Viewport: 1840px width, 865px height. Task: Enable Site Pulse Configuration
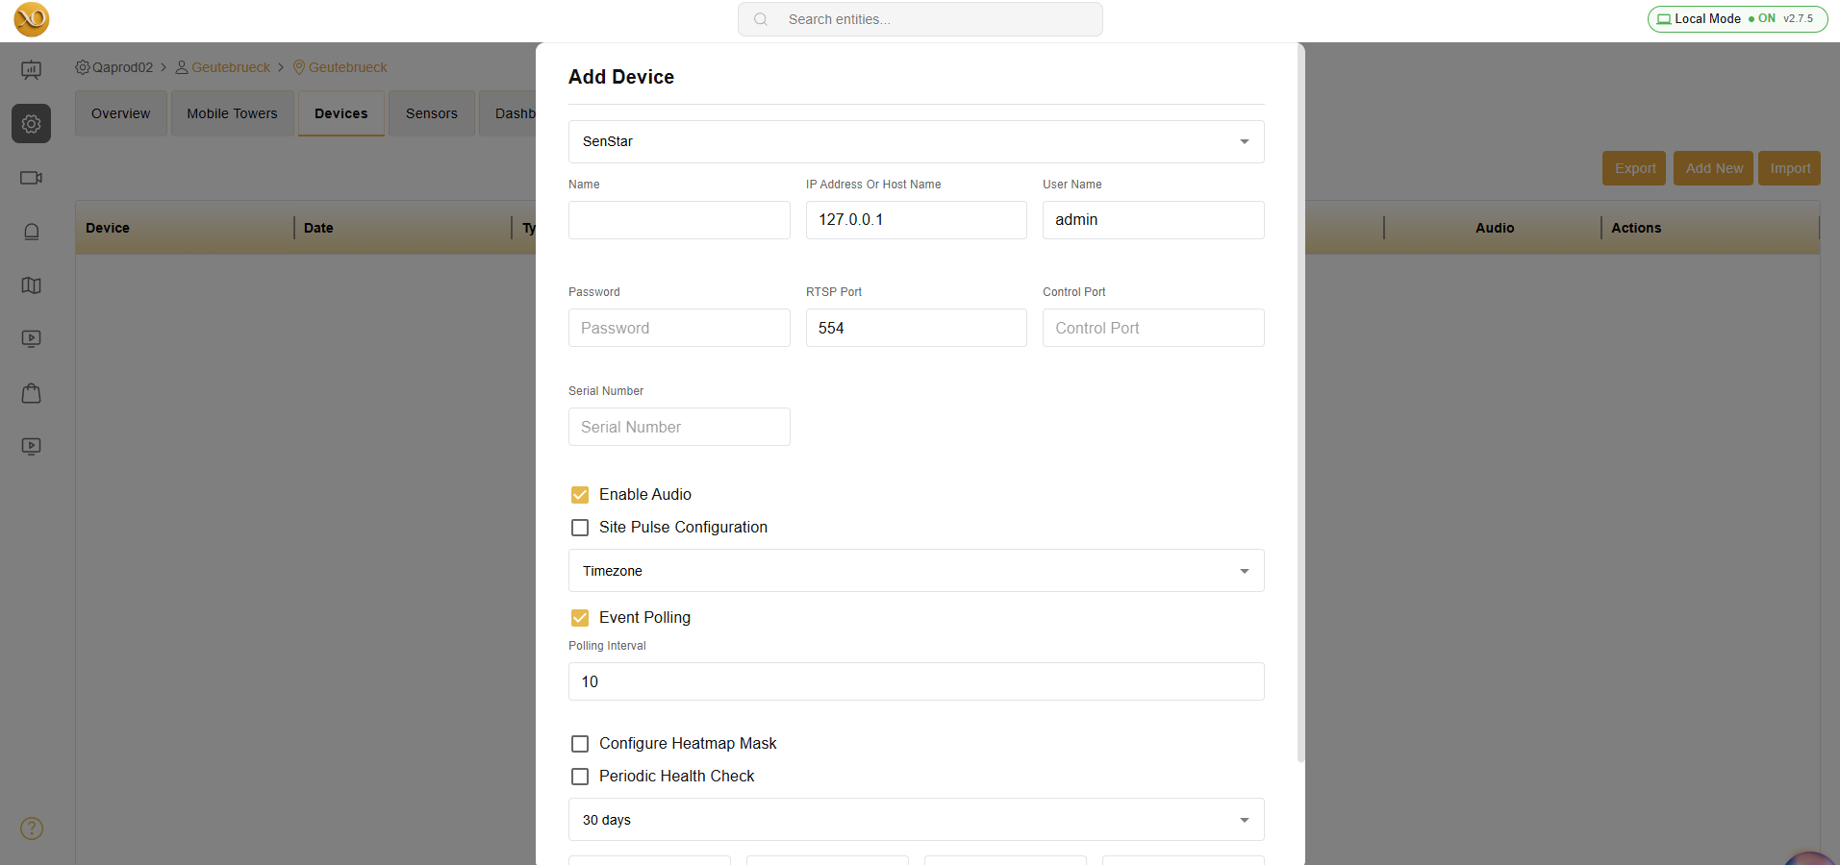[580, 527]
